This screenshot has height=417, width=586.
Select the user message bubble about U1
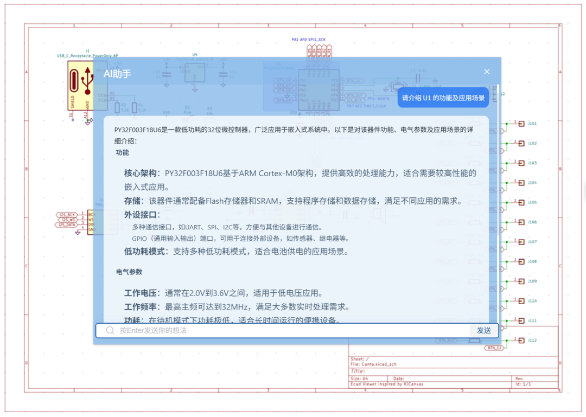(443, 98)
